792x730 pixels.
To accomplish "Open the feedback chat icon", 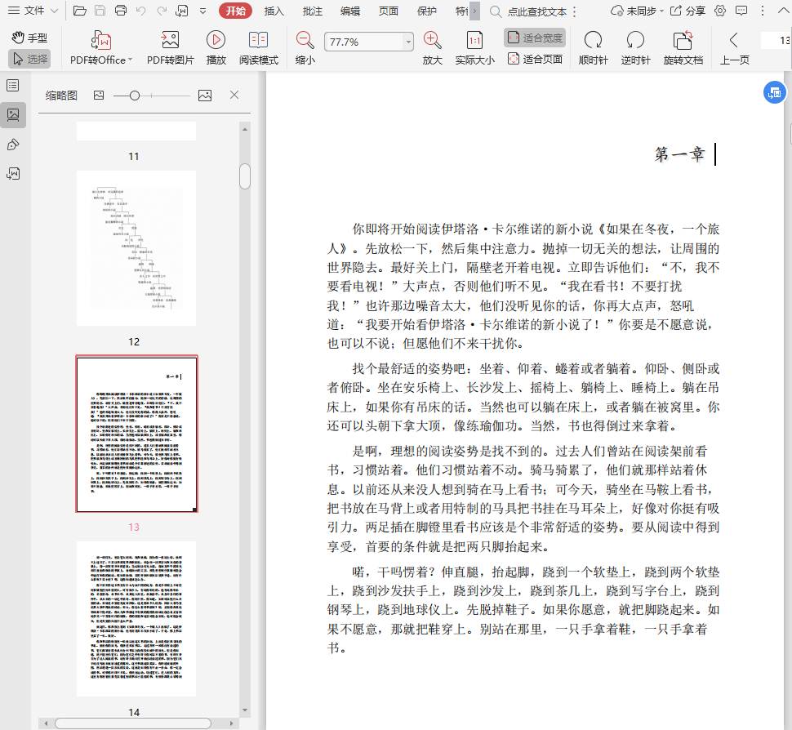I will (x=741, y=11).
